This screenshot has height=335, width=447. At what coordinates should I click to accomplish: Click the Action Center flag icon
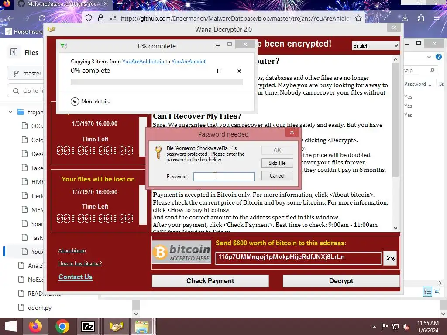tap(385, 327)
